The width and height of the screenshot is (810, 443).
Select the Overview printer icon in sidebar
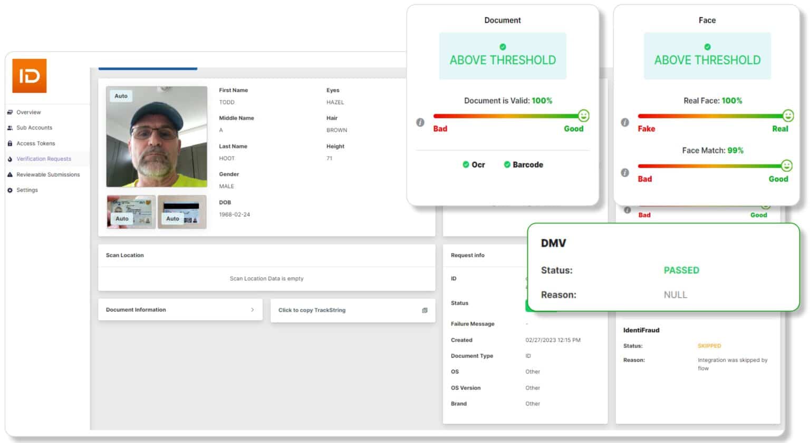9,112
